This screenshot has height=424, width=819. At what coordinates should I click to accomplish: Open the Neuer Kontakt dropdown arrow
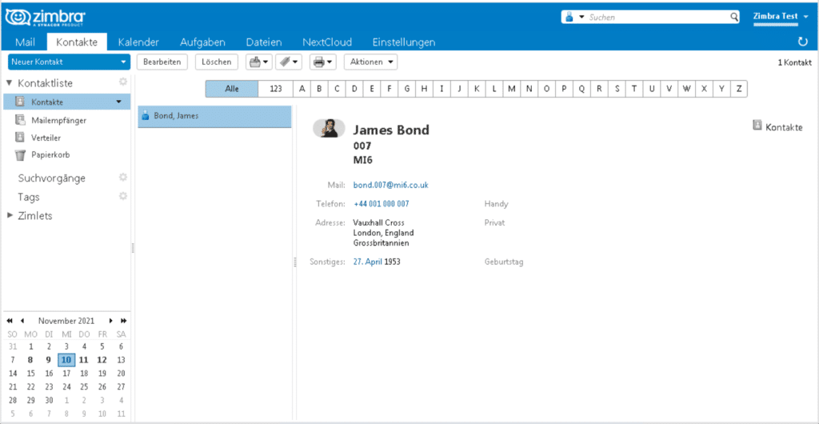pos(123,62)
